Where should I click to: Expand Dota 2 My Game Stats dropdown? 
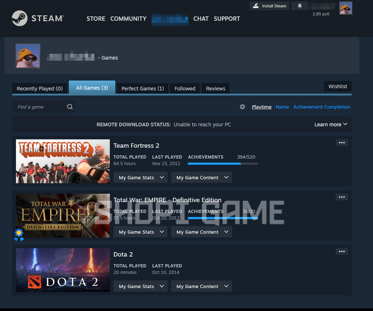click(x=140, y=286)
